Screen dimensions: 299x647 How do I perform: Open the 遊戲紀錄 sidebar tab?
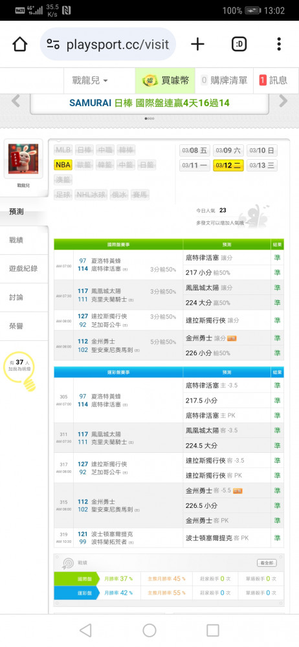pos(24,269)
